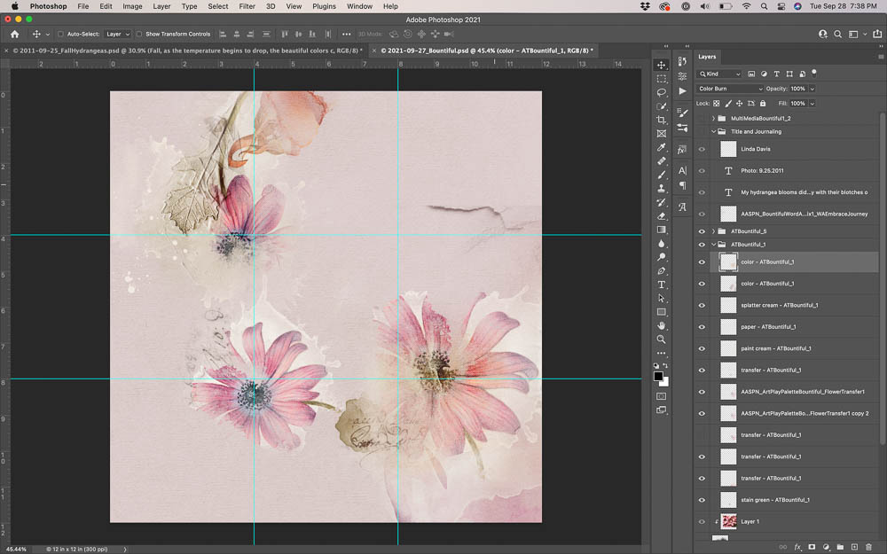Filter layers by type layers icon

point(777,74)
